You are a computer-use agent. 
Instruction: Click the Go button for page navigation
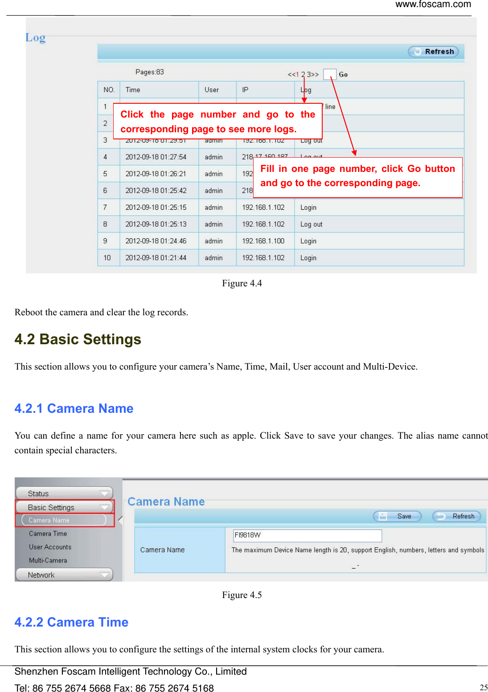(x=342, y=74)
